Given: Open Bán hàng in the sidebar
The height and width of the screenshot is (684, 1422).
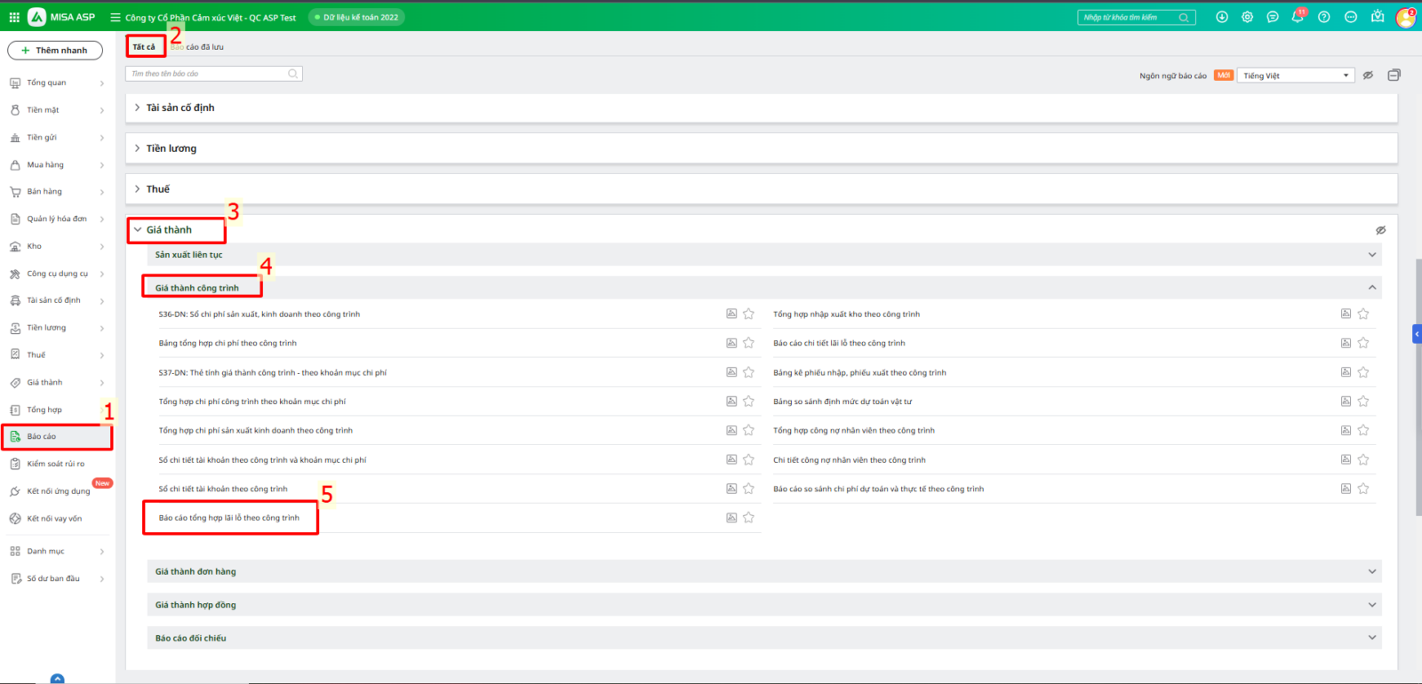Looking at the screenshot, I should (44, 192).
